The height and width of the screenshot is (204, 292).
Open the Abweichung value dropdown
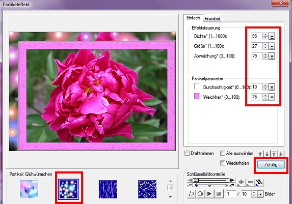tap(272, 56)
